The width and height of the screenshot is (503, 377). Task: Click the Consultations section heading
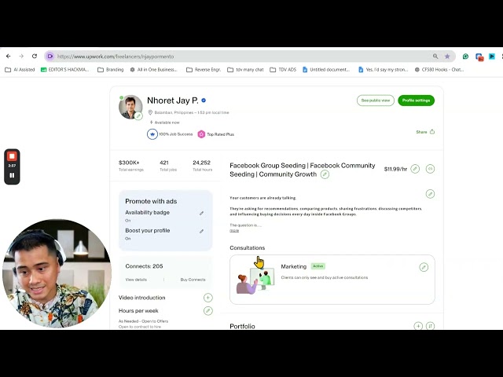(247, 248)
